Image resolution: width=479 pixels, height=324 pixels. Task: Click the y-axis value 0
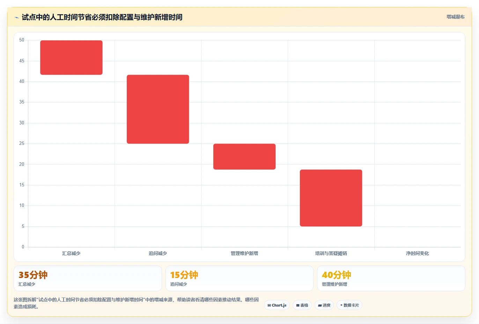coord(23,247)
